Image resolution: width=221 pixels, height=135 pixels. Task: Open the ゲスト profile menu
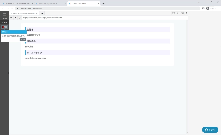(x=210, y=8)
